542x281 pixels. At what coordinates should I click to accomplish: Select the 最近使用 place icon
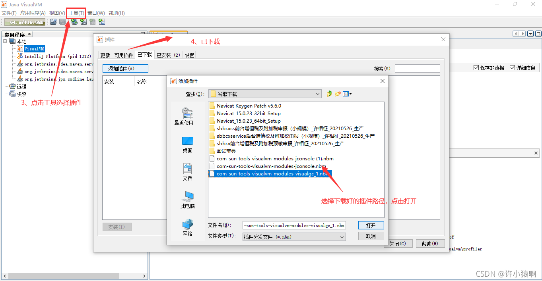click(x=187, y=116)
